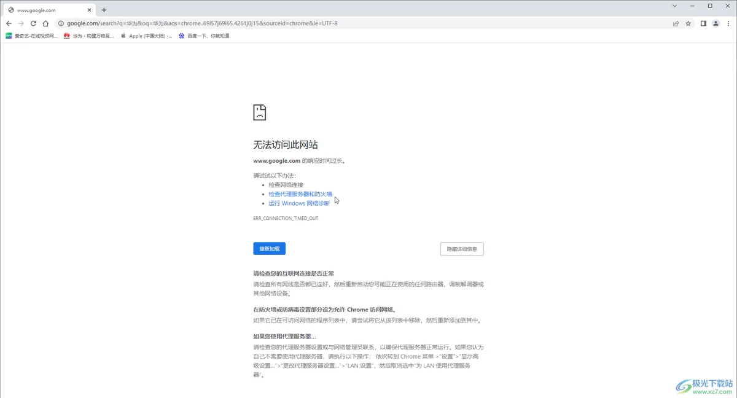
Task: Open a new tab with the plus button
Action: (x=104, y=10)
